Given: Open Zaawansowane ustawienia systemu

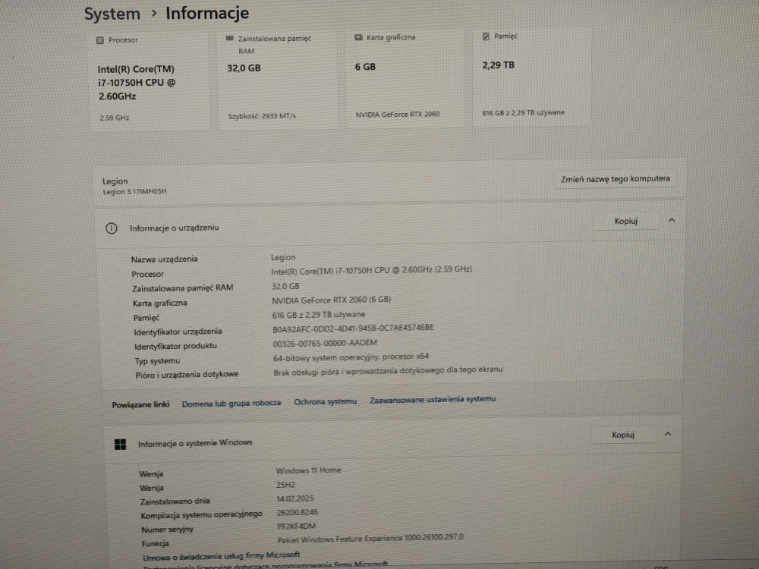Looking at the screenshot, I should coord(432,399).
